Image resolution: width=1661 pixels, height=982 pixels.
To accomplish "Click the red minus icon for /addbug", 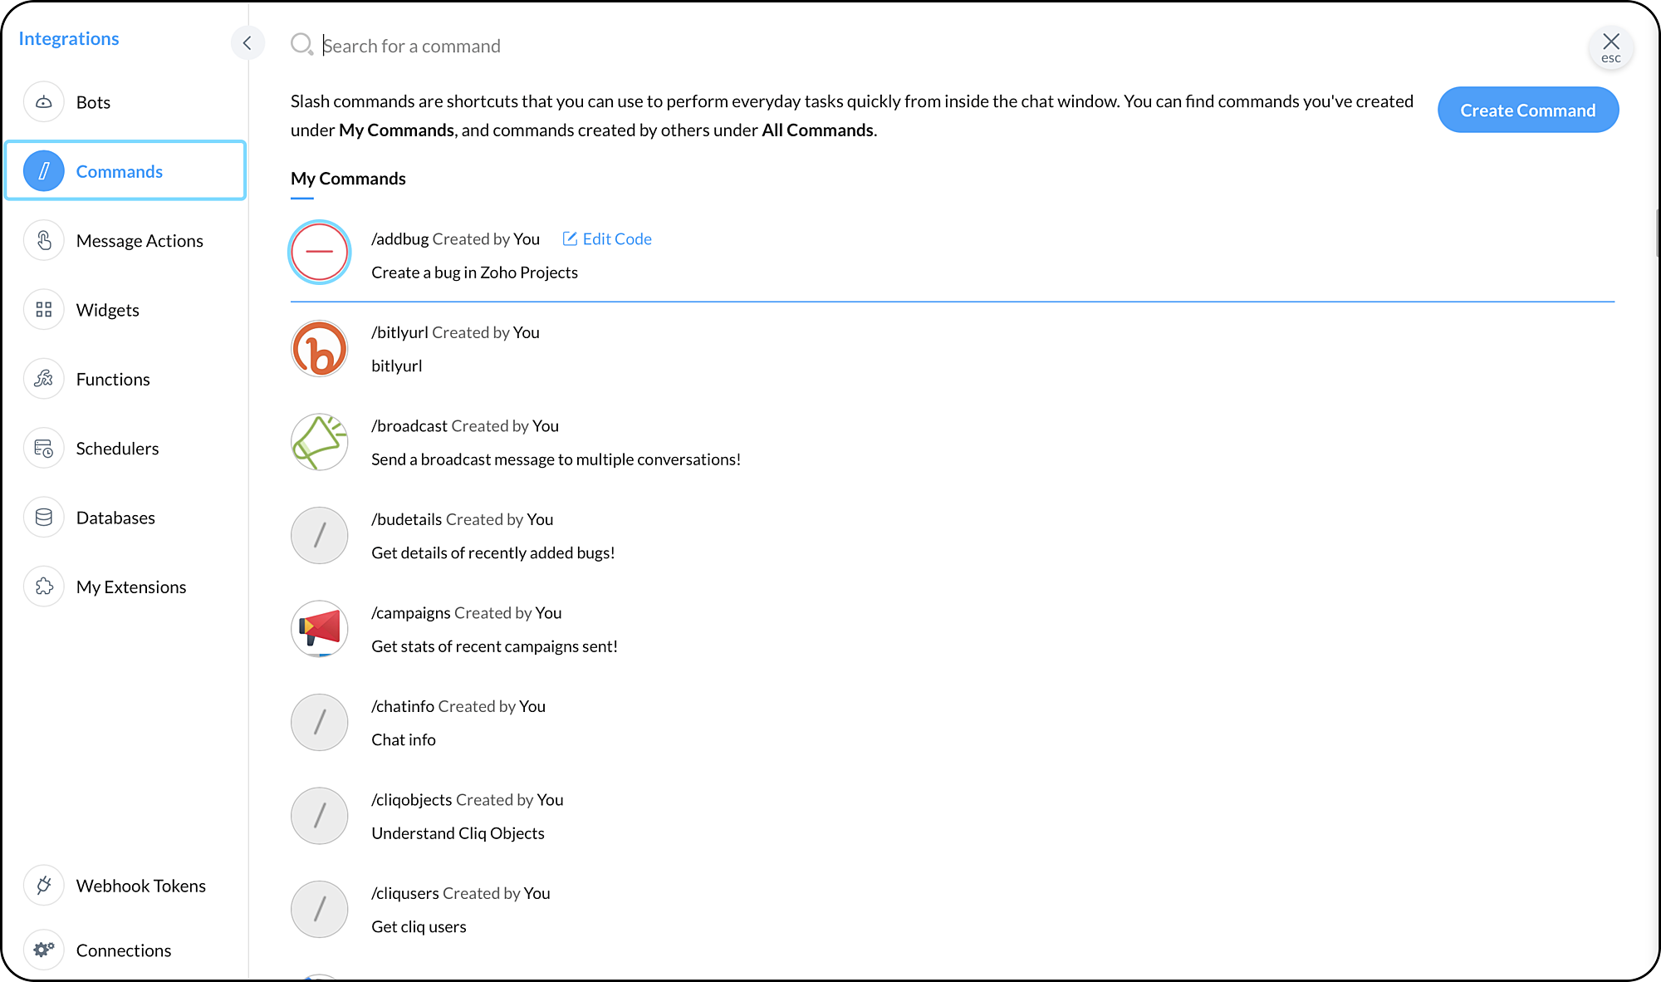I will [320, 252].
